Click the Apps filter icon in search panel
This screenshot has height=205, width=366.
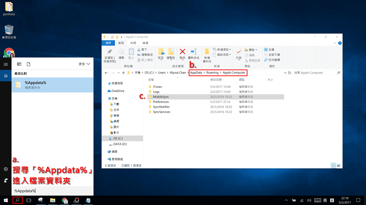pos(19,64)
